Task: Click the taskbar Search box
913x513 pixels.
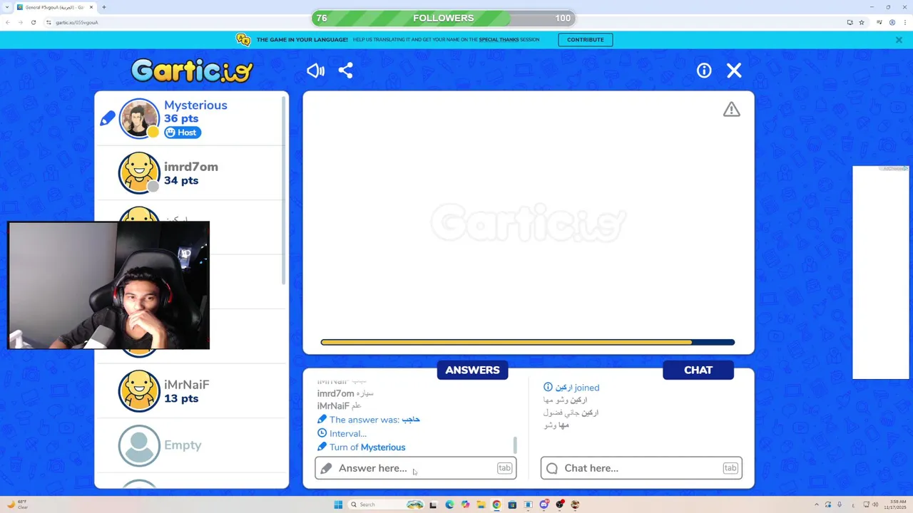Action: click(x=387, y=504)
